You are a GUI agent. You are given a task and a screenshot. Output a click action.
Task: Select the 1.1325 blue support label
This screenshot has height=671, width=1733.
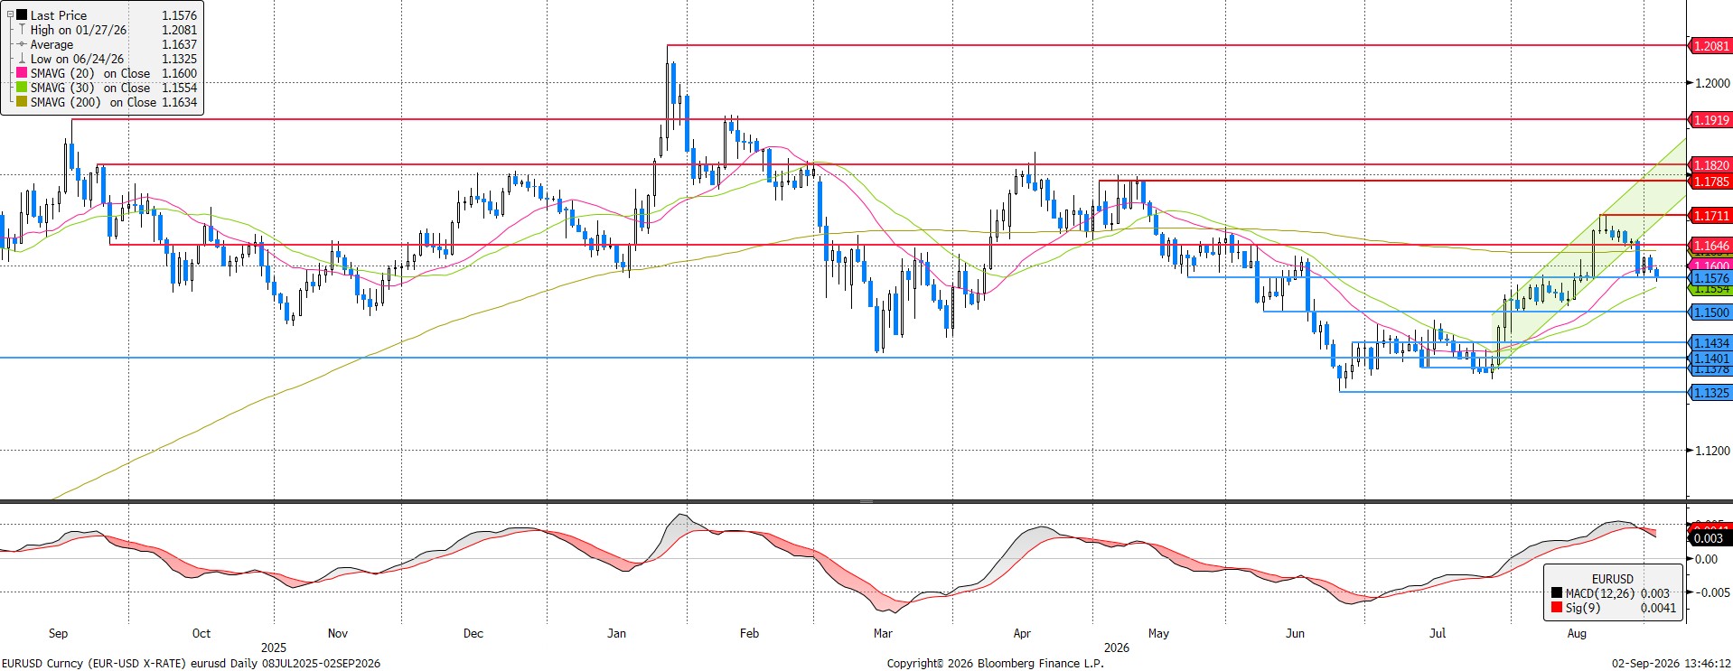(x=1710, y=393)
